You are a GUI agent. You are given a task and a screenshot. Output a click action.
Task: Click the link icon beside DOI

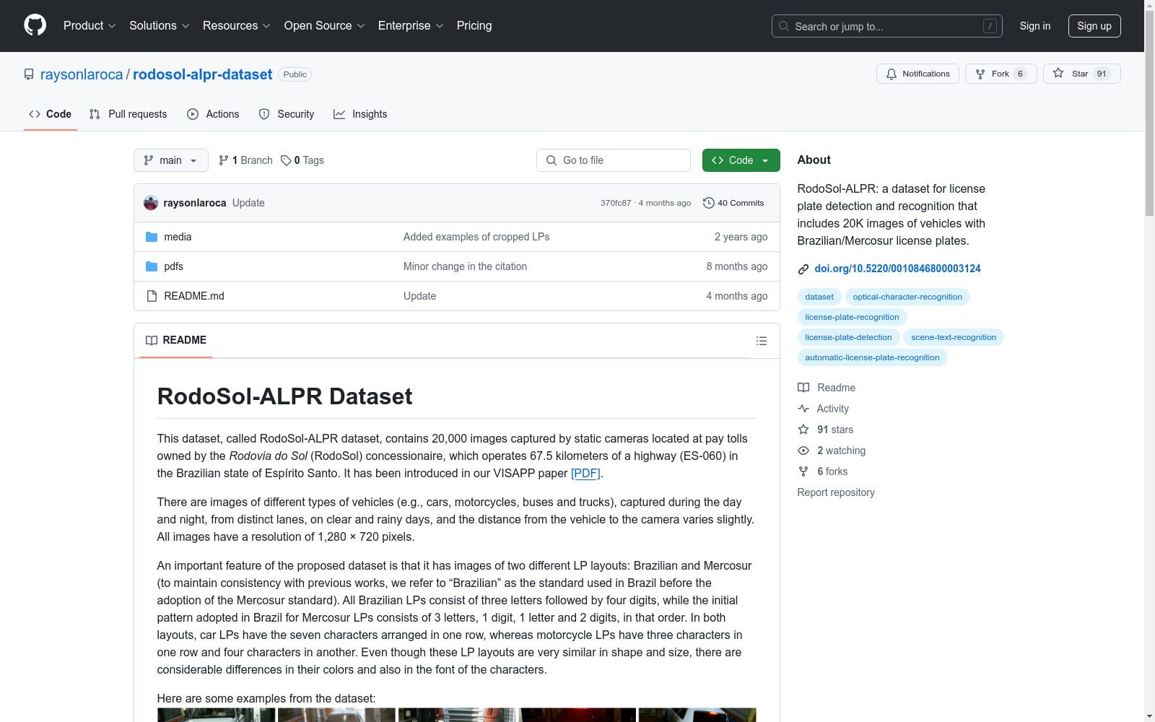pyautogui.click(x=803, y=269)
